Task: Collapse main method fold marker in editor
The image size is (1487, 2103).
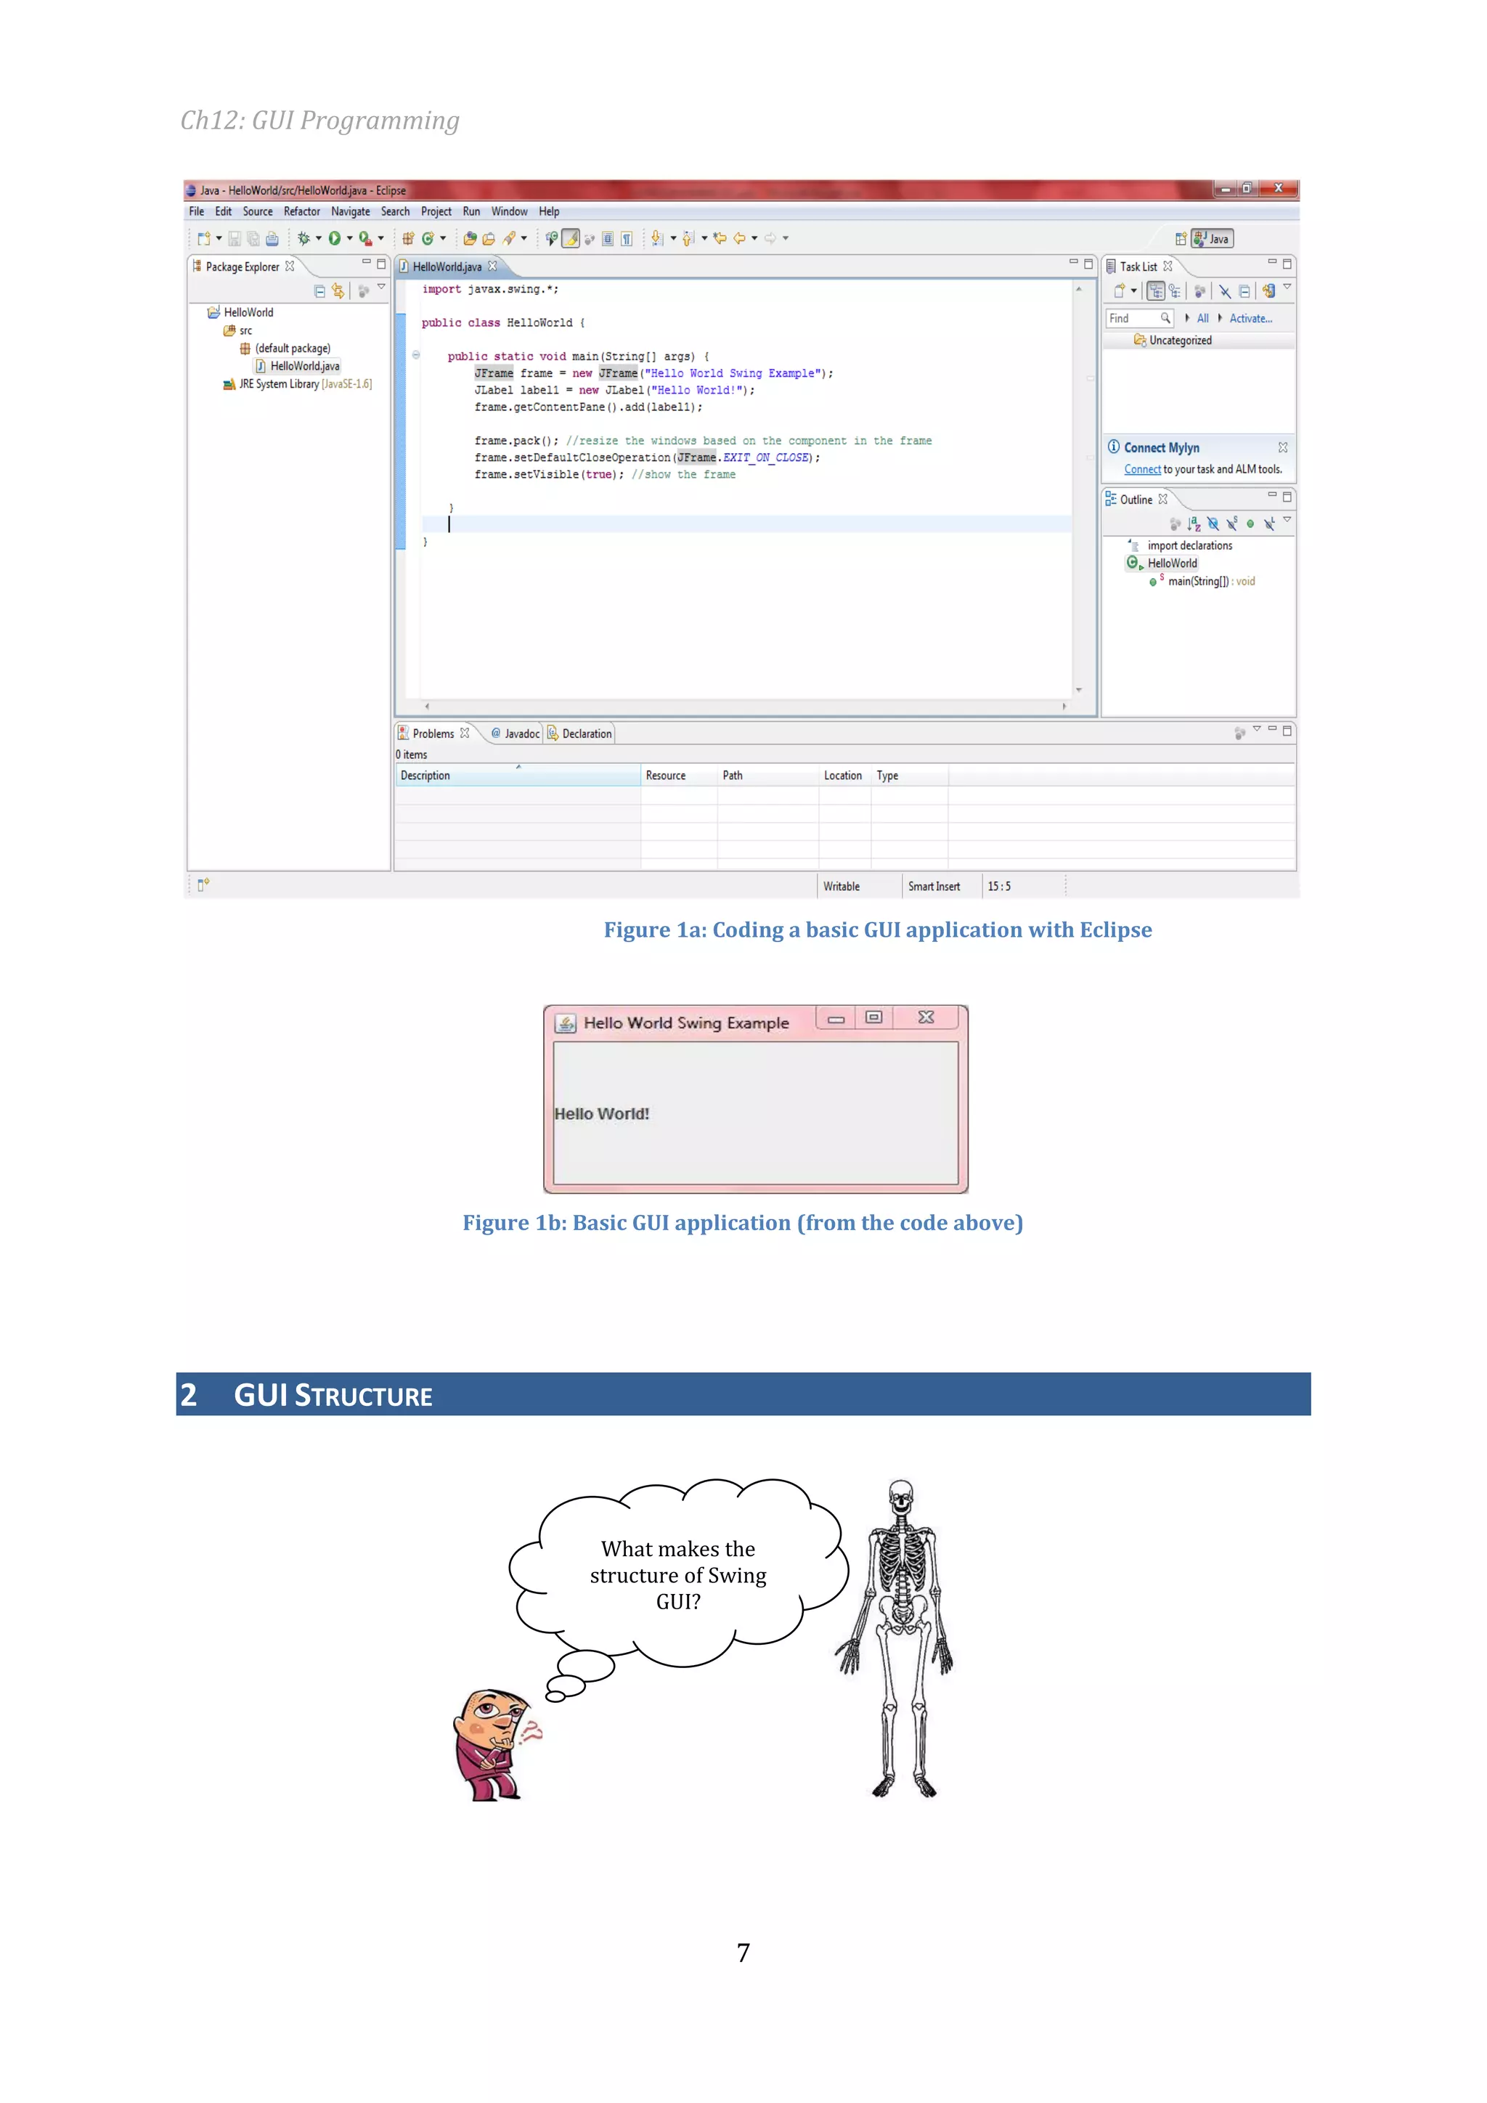Action: pyautogui.click(x=416, y=355)
